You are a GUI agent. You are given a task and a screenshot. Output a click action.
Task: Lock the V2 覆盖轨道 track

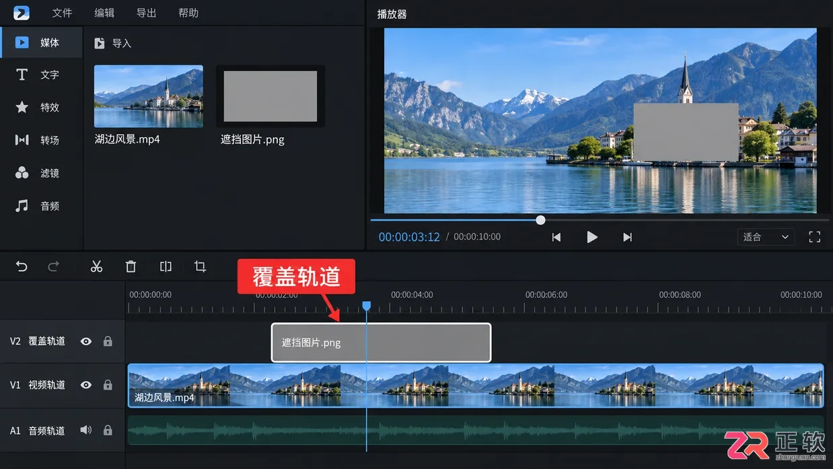point(108,341)
